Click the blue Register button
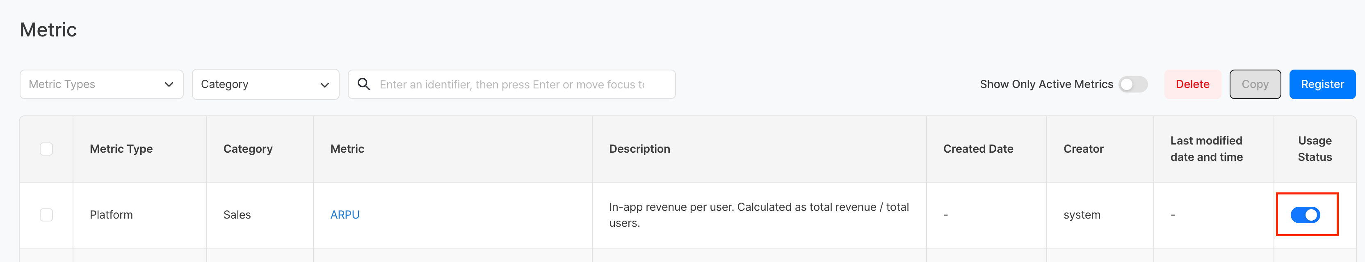 1322,84
